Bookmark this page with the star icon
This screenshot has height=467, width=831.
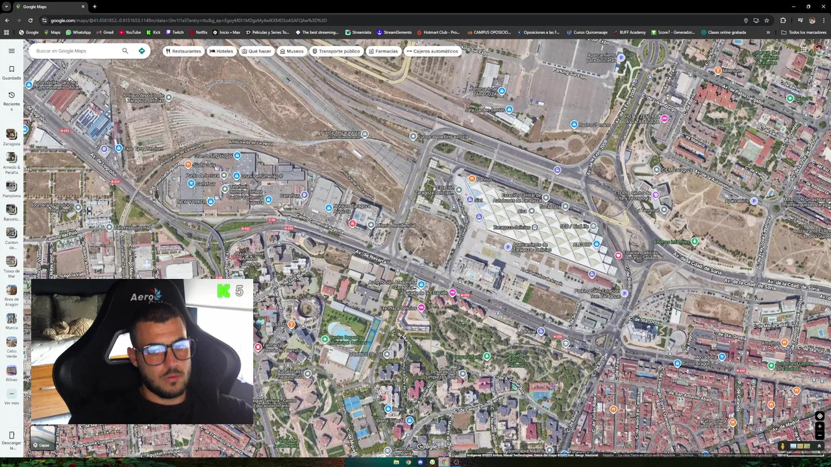[x=767, y=20]
